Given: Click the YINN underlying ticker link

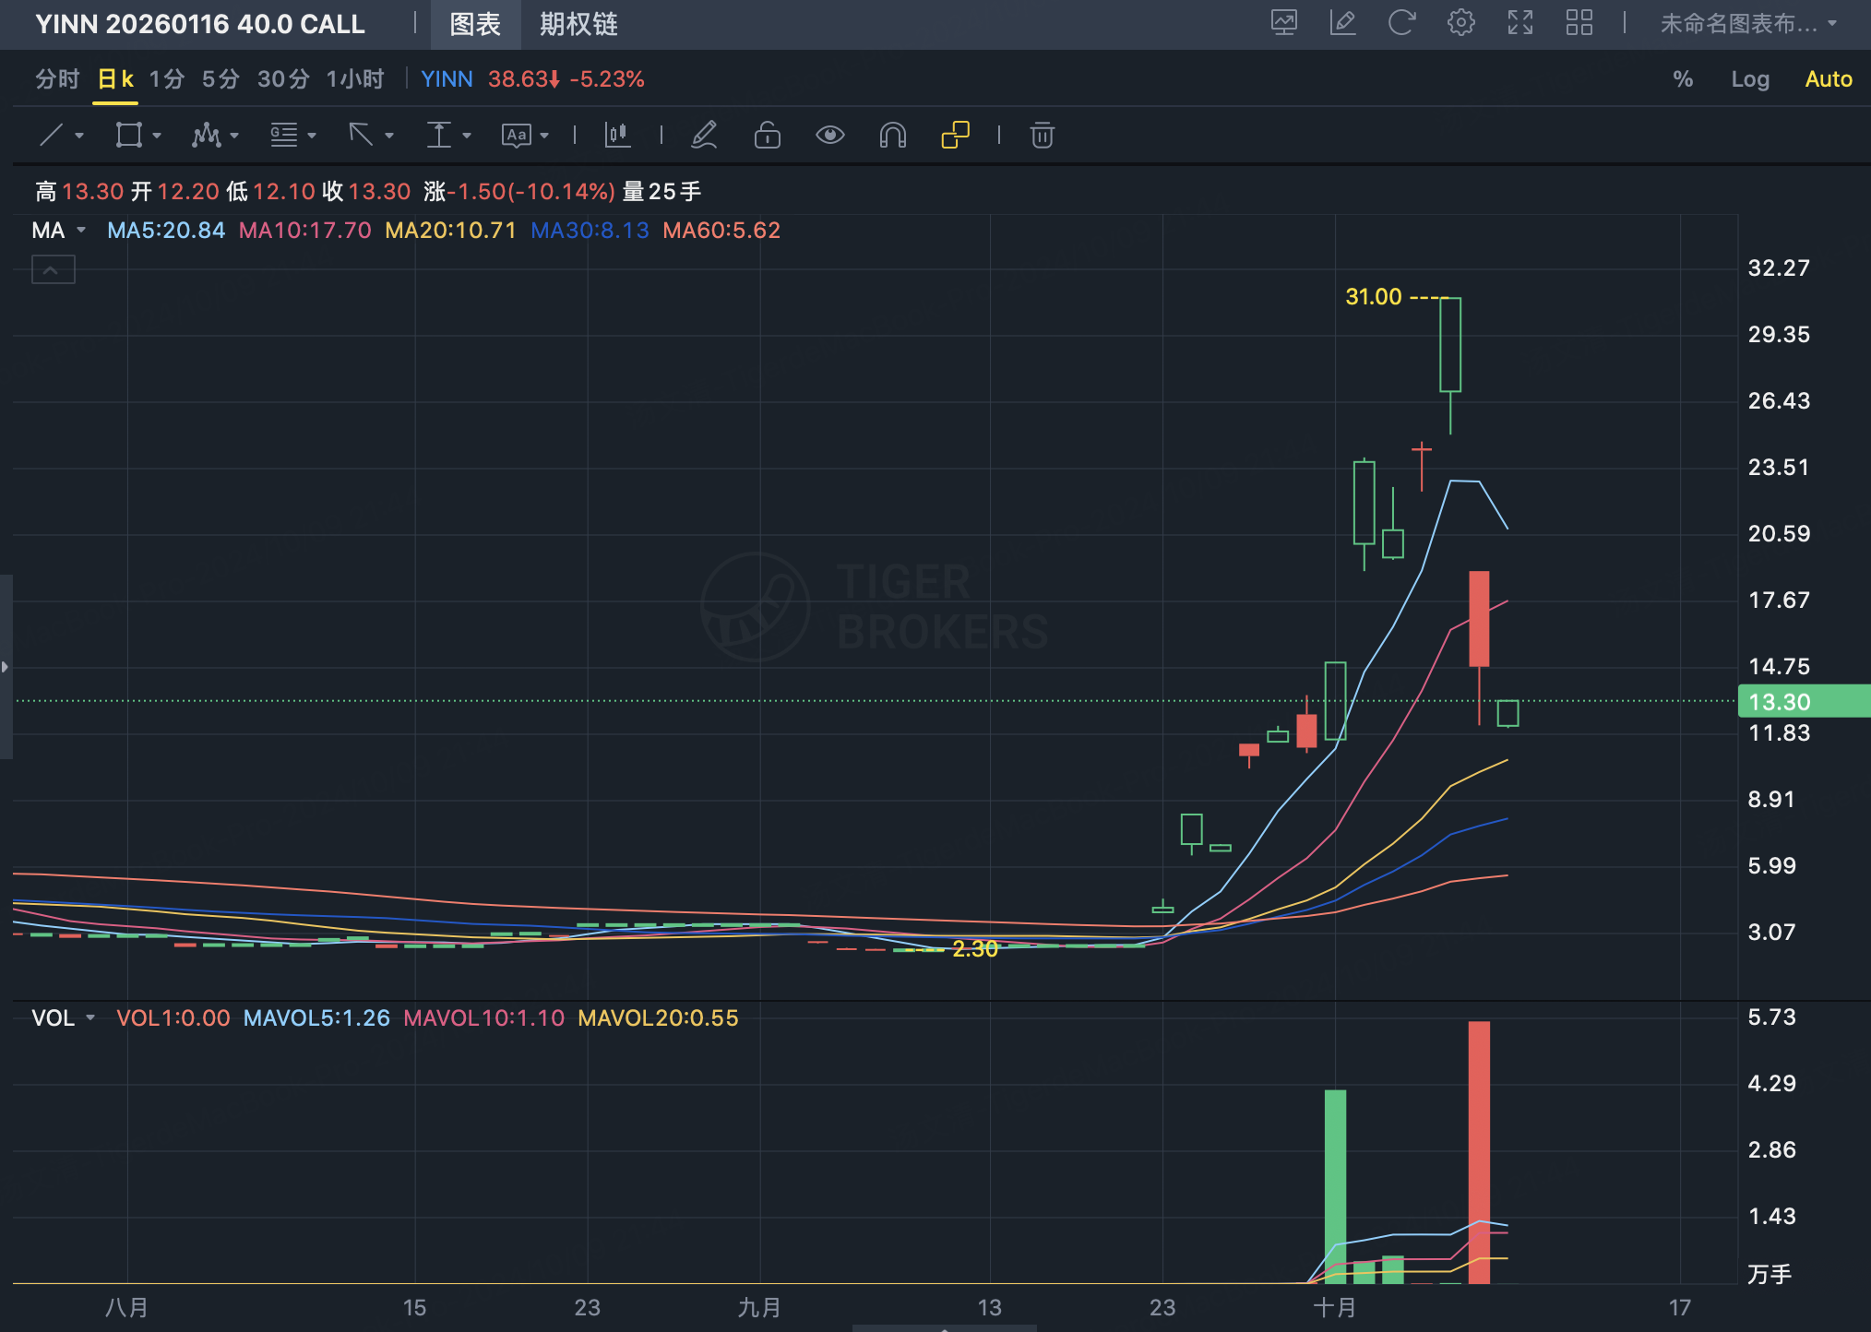Looking at the screenshot, I should pos(447,79).
